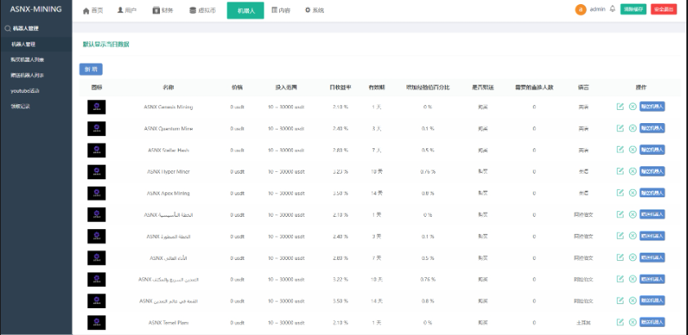Screen dimensions: 688x335
Task: Delete the ASNX Apex Mining robot
Action: click(633, 192)
